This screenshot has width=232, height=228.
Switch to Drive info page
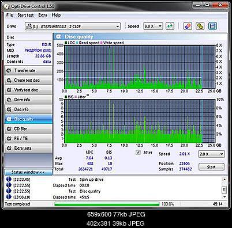click(x=28, y=100)
